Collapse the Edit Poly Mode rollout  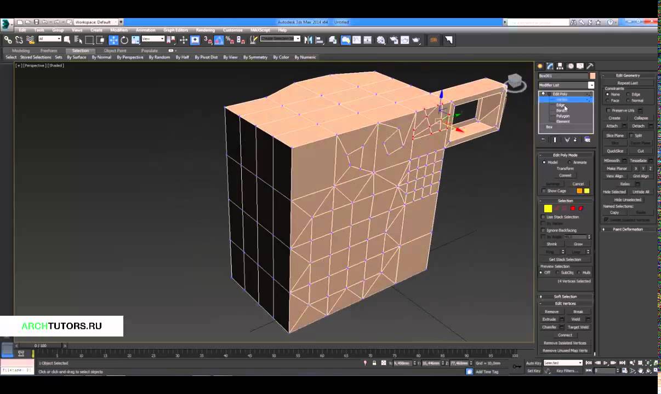(565, 155)
